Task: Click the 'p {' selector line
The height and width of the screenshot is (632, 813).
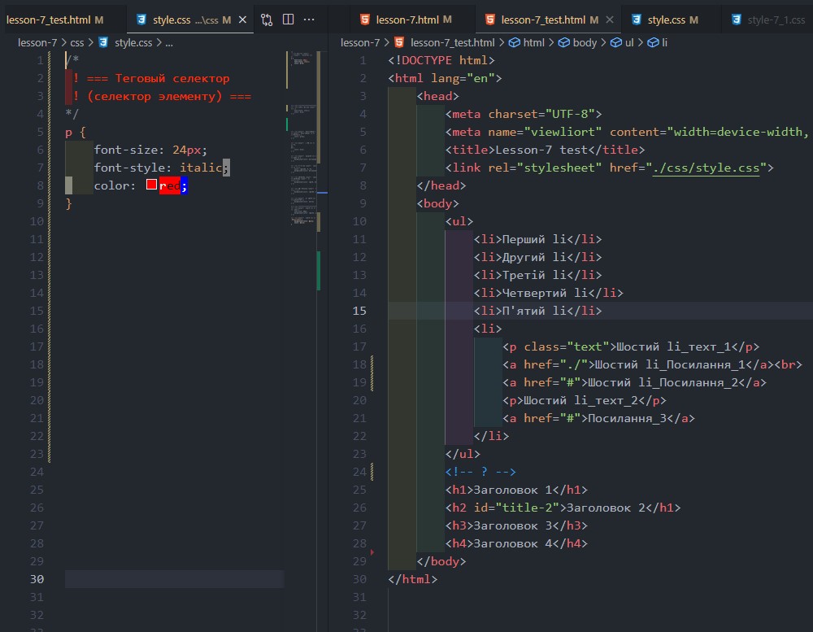Action: tap(76, 132)
